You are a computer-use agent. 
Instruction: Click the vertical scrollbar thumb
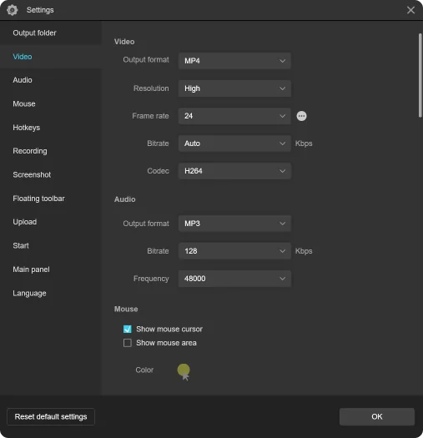coord(420,75)
